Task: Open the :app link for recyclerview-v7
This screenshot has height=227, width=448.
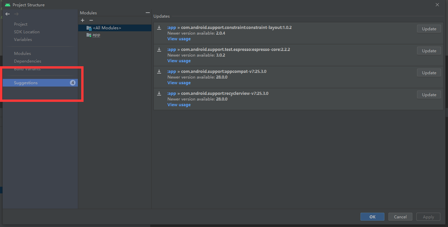Action: [171, 93]
